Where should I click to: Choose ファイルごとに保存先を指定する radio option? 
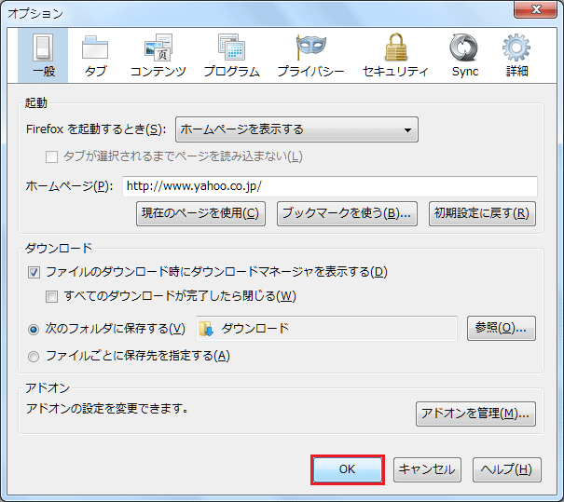34,356
